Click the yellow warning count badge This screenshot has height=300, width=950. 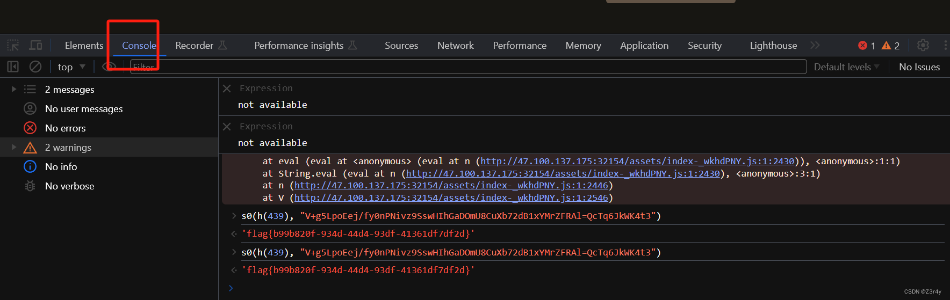point(890,46)
